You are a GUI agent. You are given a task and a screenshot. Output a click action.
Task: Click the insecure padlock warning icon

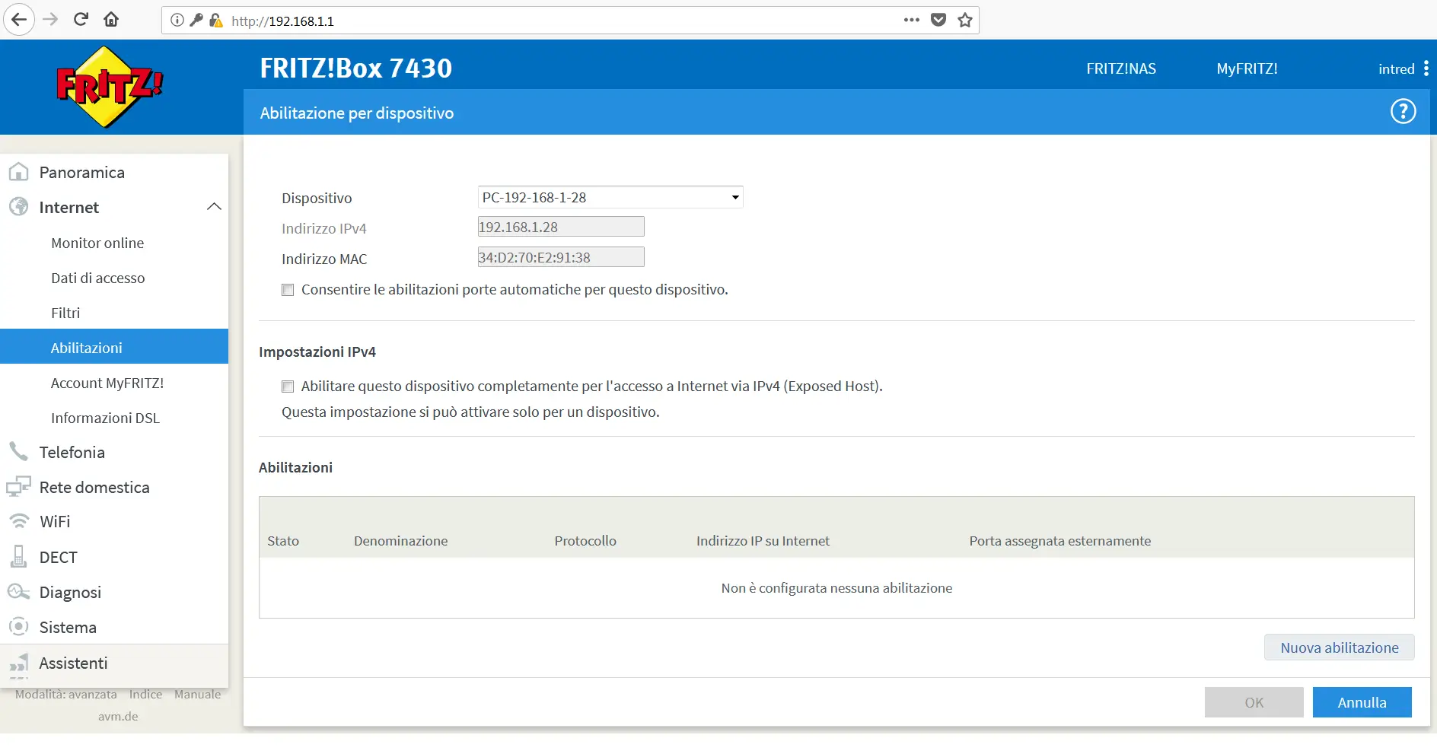[216, 21]
